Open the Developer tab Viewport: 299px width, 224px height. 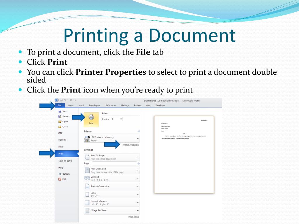click(160, 105)
